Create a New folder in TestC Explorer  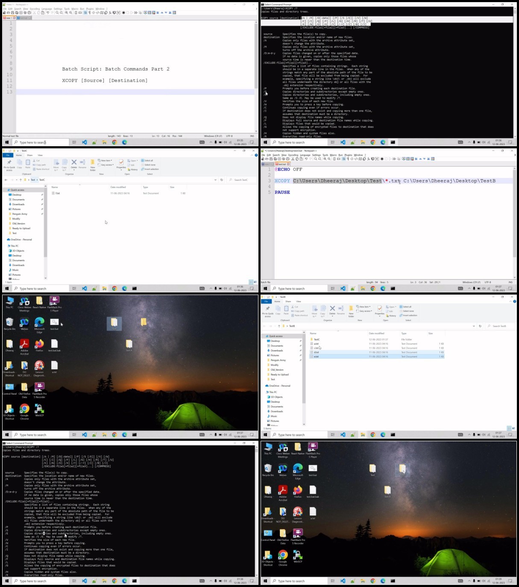[93, 165]
